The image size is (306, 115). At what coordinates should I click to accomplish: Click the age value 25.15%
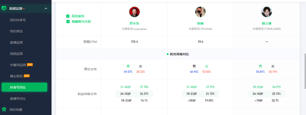tap(276, 94)
